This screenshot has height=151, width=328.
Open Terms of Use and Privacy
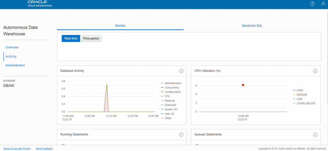tap(17, 148)
